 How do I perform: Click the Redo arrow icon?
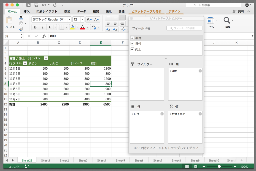pos(55,5)
